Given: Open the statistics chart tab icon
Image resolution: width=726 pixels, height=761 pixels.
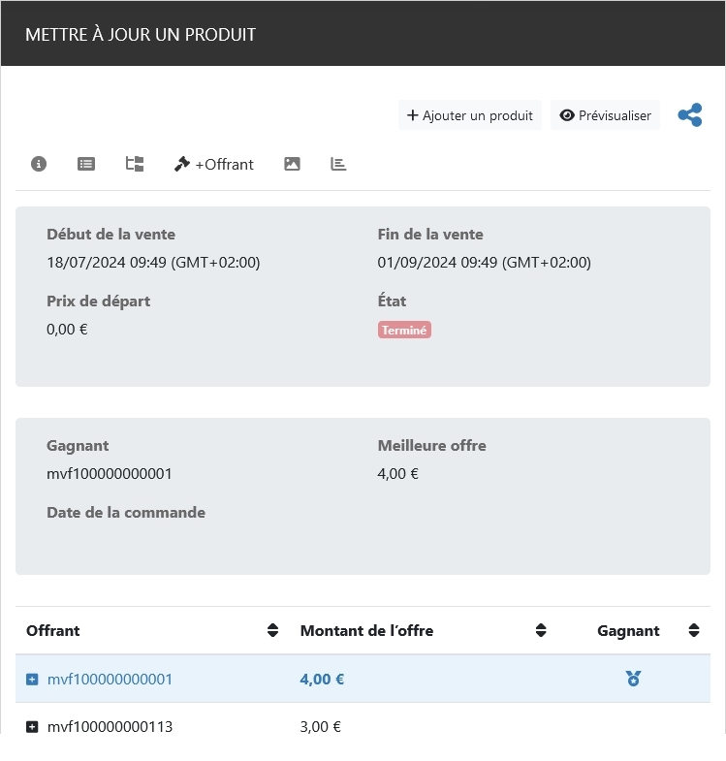Looking at the screenshot, I should [338, 164].
